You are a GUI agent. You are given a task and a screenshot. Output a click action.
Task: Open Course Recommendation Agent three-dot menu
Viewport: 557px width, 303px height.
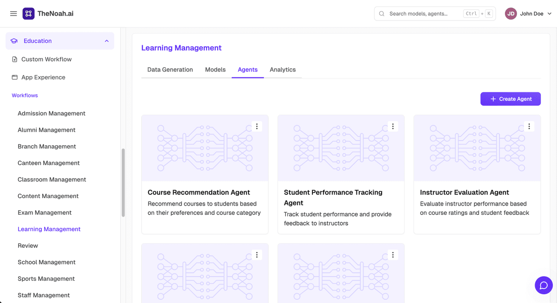257,126
